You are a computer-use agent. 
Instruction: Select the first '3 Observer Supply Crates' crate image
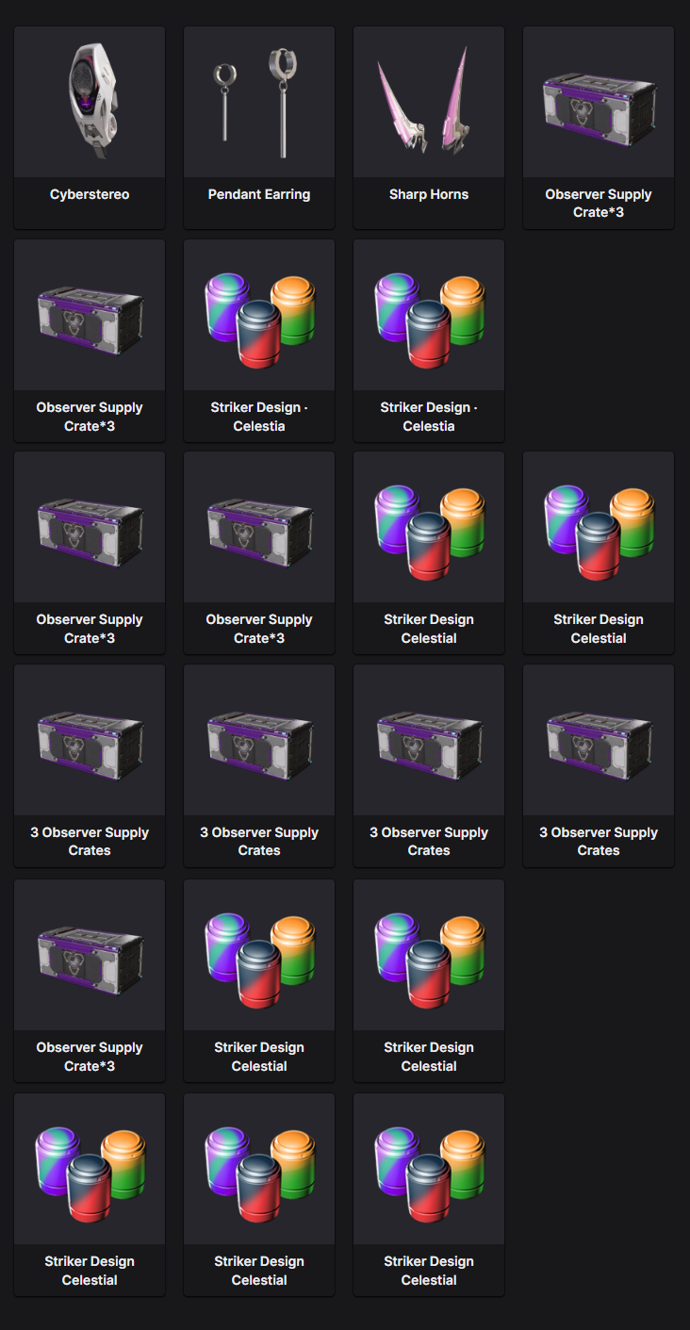tap(90, 740)
